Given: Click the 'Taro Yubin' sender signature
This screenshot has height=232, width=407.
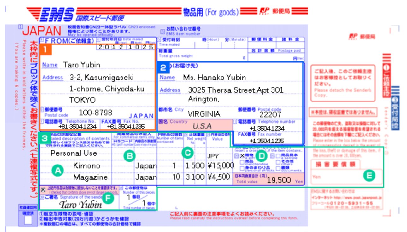Looking at the screenshot, I should pyautogui.click(x=80, y=205).
